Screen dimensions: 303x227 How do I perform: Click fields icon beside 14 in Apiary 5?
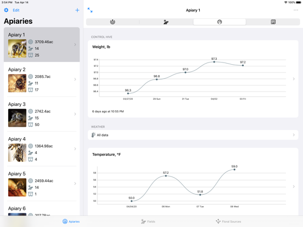[31, 188]
